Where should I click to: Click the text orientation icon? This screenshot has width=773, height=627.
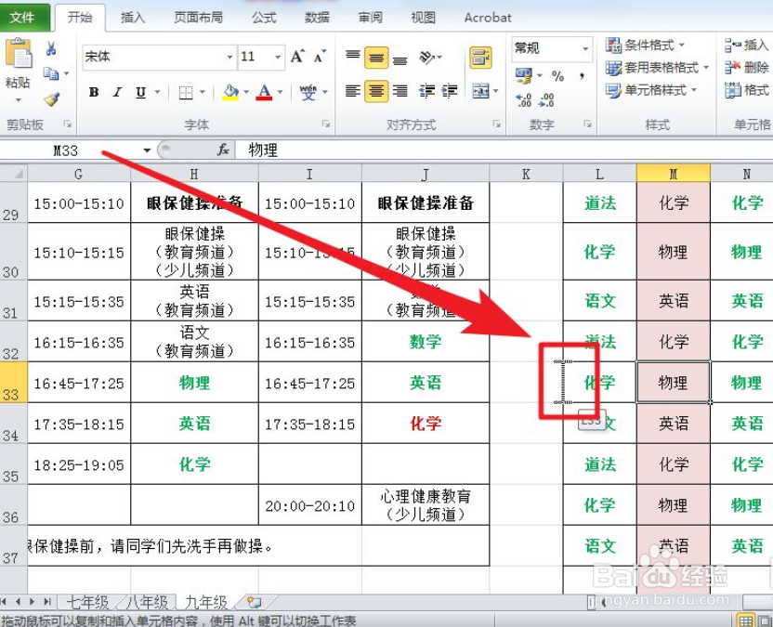pyautogui.click(x=427, y=58)
